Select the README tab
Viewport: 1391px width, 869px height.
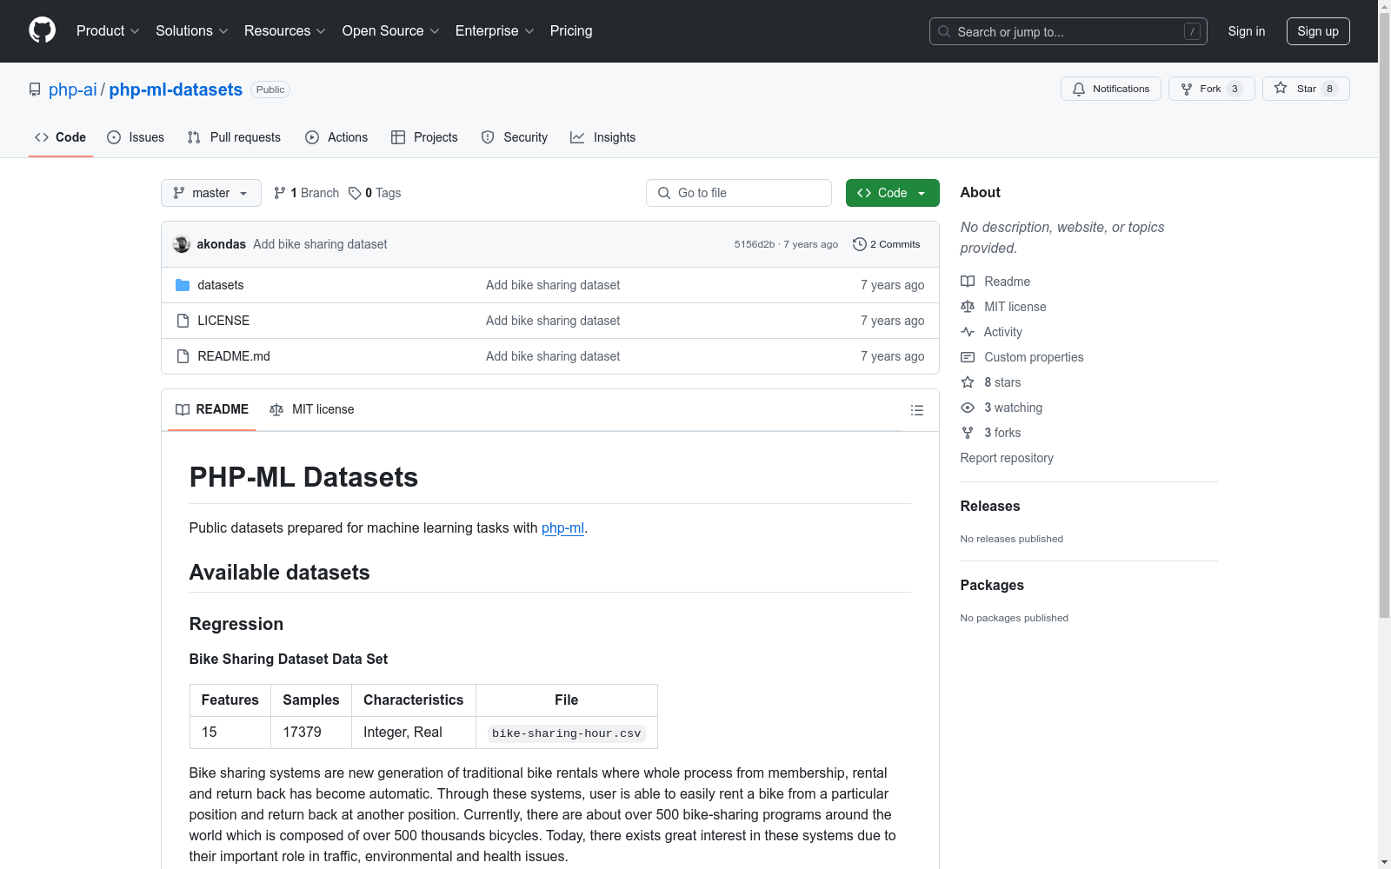[x=212, y=409]
